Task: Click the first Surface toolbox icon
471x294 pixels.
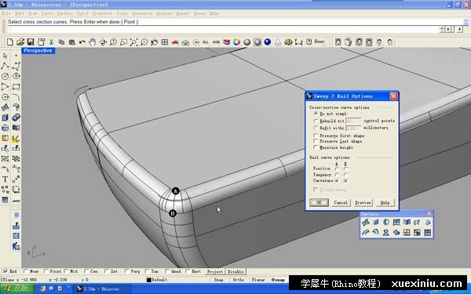Action: click(x=366, y=223)
